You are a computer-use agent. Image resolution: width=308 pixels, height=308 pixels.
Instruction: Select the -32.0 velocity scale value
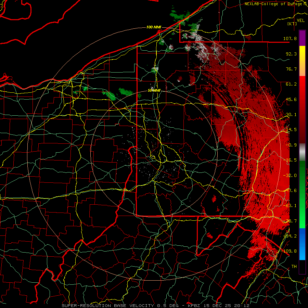[x=290, y=176]
